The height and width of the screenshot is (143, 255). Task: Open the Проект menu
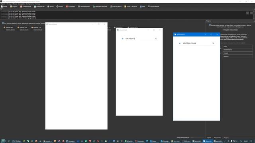pyautogui.click(x=3, y=4)
